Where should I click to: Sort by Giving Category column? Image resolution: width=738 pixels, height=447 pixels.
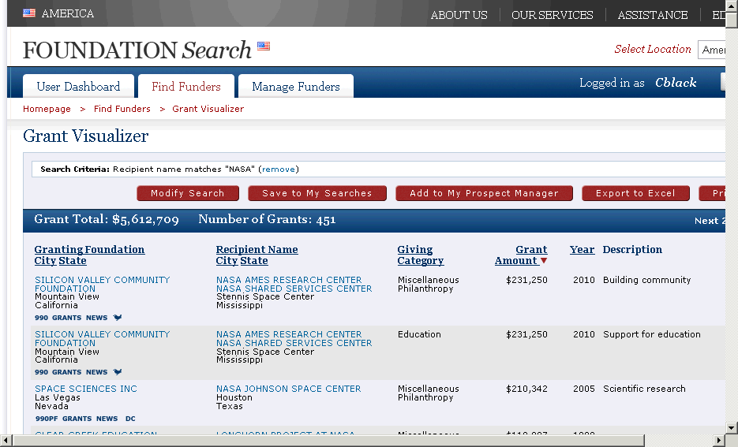[420, 255]
